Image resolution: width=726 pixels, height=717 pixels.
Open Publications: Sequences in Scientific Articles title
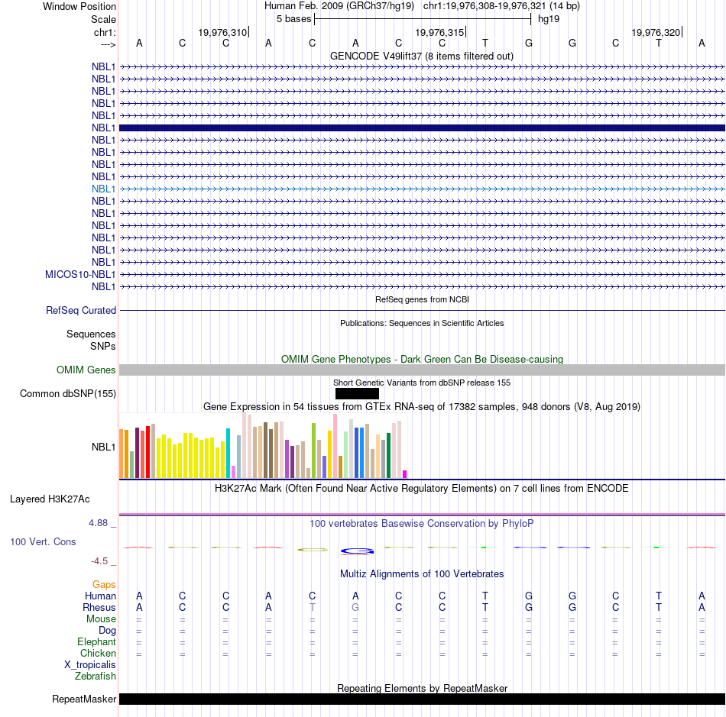pos(422,323)
